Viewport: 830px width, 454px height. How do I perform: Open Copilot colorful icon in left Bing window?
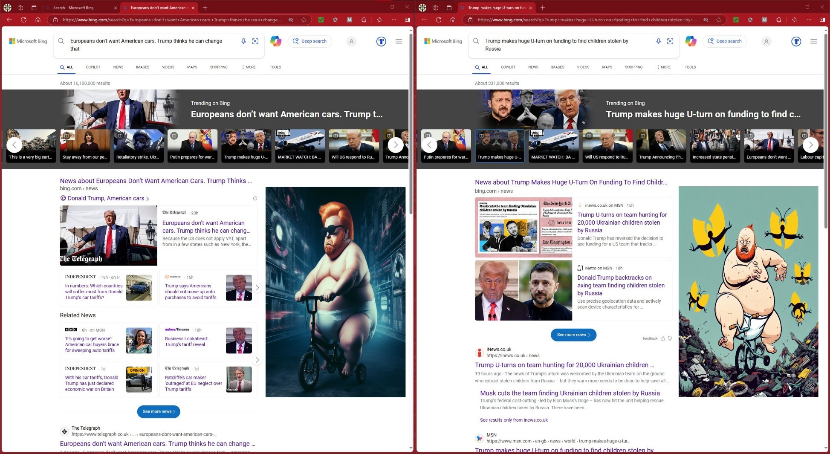pyautogui.click(x=276, y=41)
